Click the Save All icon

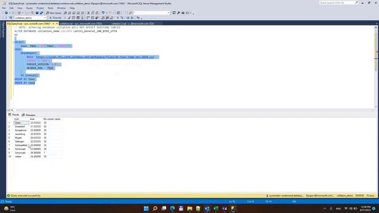[41, 13]
